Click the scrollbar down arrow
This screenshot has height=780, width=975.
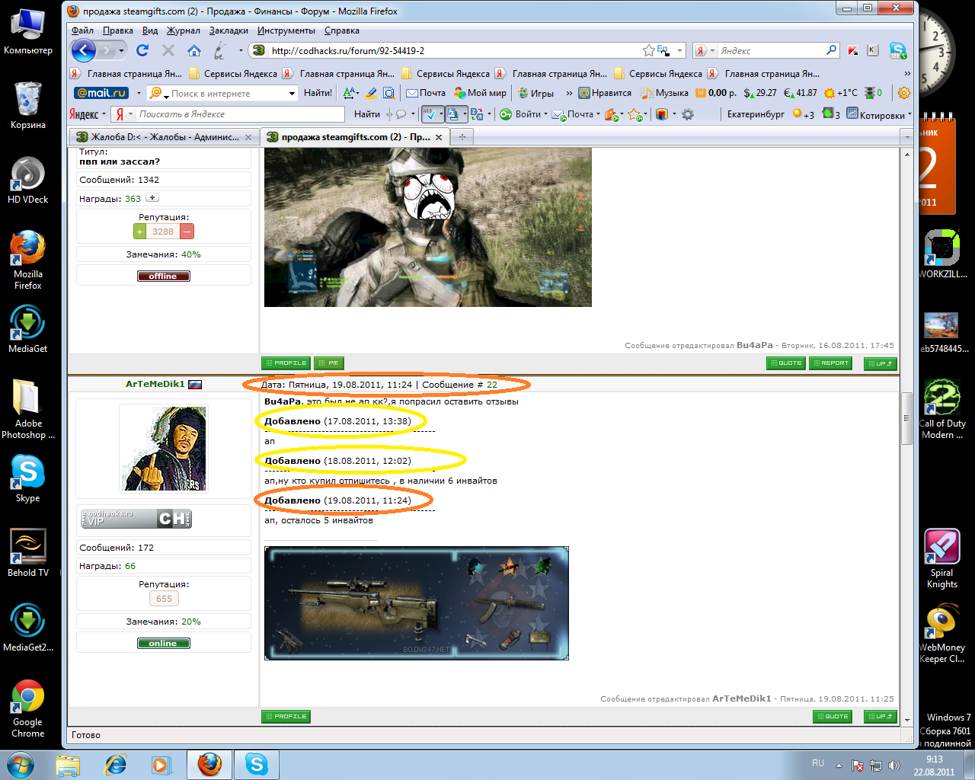906,720
